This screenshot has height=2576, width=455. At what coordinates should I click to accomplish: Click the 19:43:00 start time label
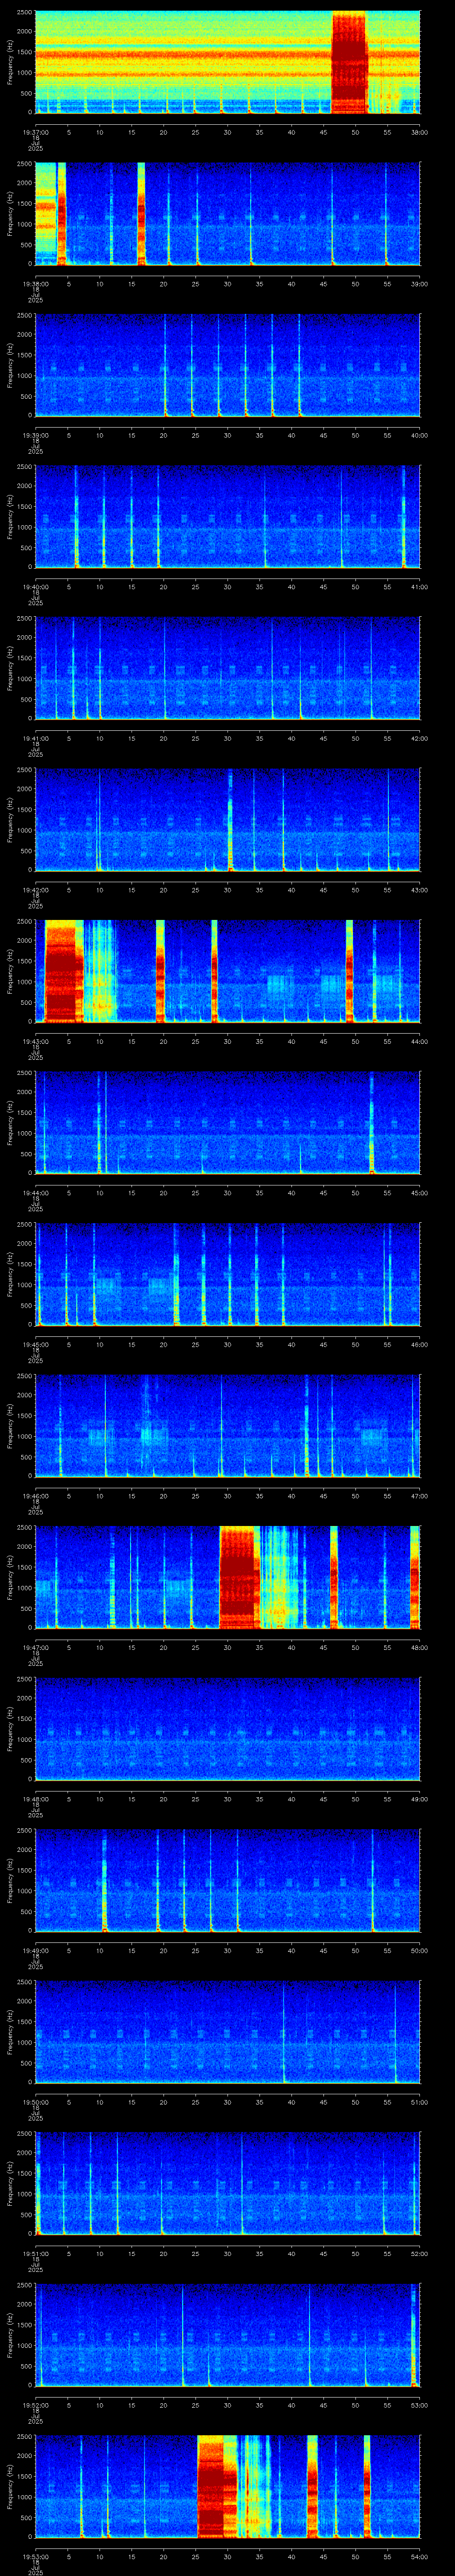[35, 1042]
